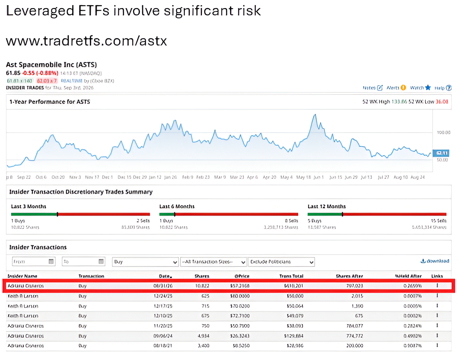Sort by the Transaction column header
459x356 pixels.
click(91, 276)
